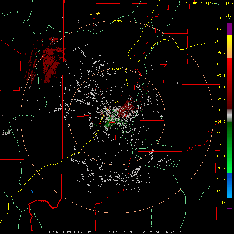
Task: Click the gray near-zero segment of the color bar
Action: [230, 115]
